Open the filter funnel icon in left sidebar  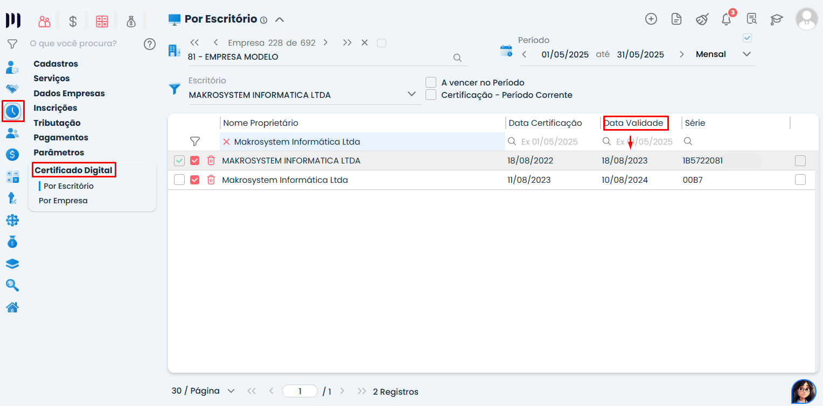(x=12, y=44)
